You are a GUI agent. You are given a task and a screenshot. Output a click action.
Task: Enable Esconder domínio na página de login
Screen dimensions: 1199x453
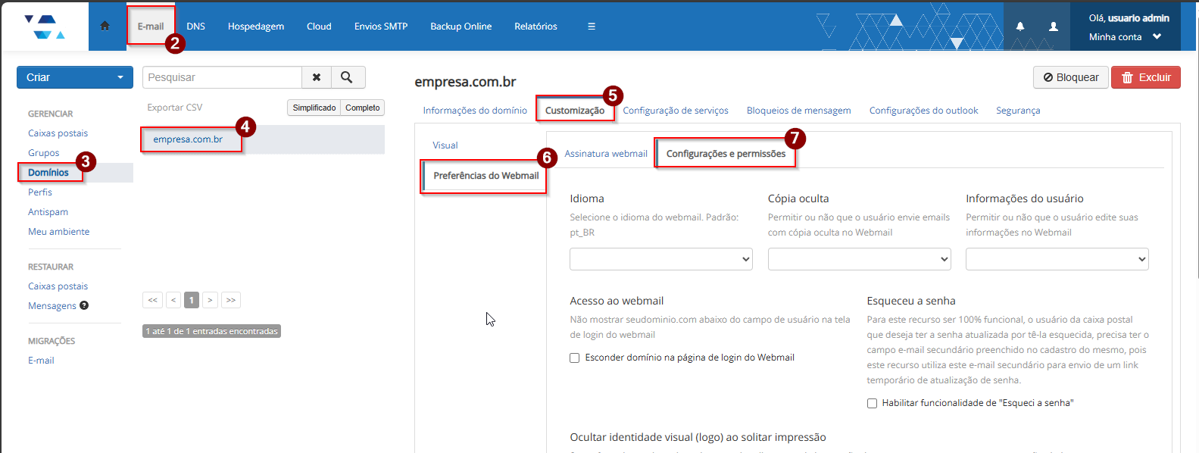coord(575,358)
